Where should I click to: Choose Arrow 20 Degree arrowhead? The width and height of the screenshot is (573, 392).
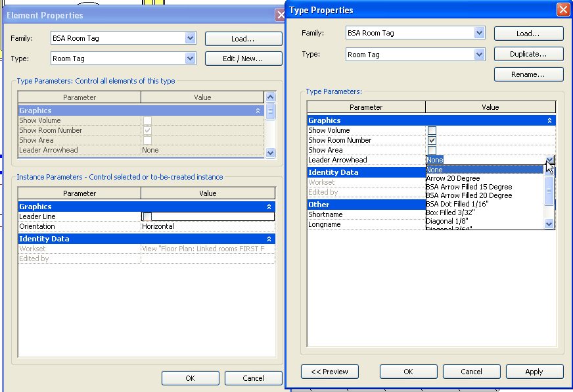[485, 178]
